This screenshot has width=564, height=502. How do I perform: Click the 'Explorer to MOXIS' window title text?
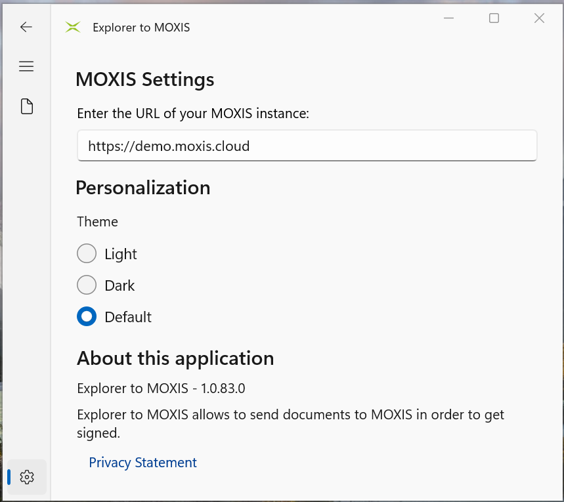click(141, 28)
